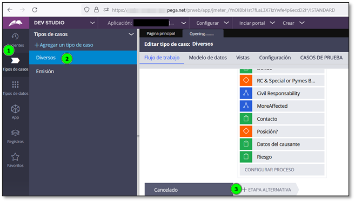Select the Configuración tab
355x202 pixels.
pyautogui.click(x=275, y=58)
